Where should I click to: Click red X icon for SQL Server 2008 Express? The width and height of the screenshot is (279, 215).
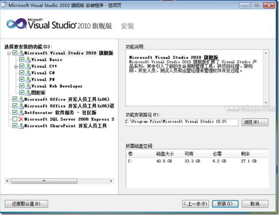pos(21,119)
